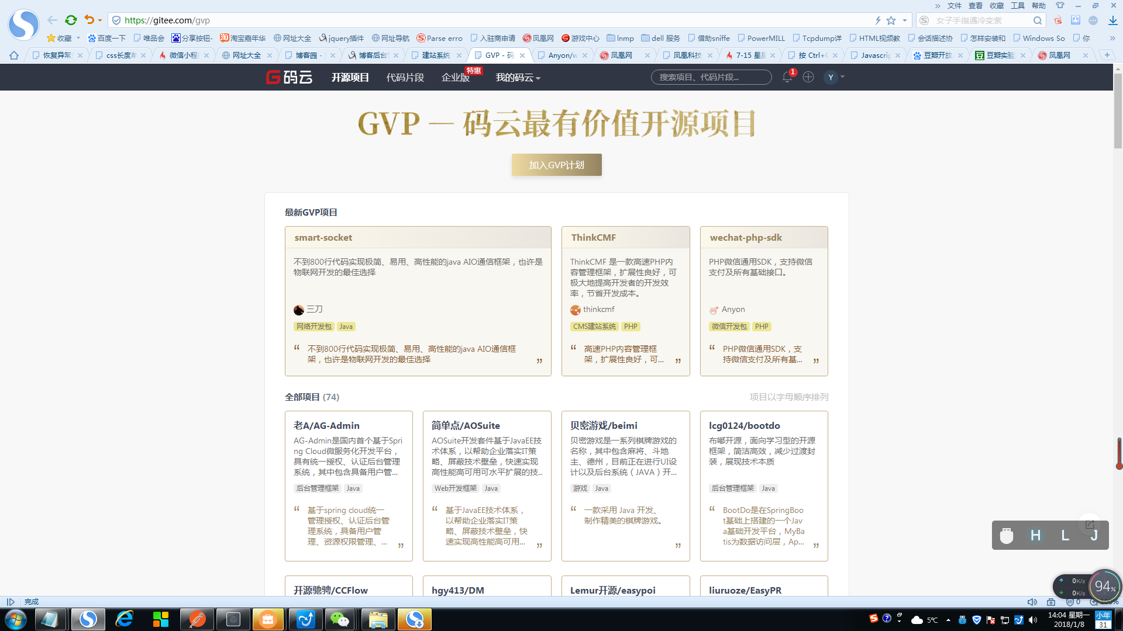Click the gitee project search field
This screenshot has height=631, width=1123.
[711, 77]
